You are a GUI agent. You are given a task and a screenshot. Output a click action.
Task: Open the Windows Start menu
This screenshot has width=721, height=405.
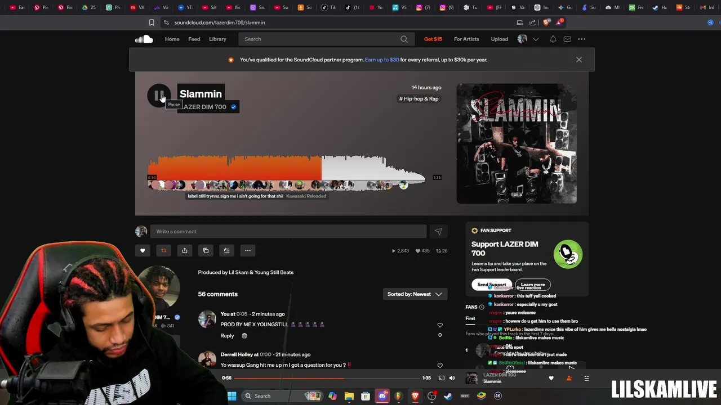[x=232, y=396]
